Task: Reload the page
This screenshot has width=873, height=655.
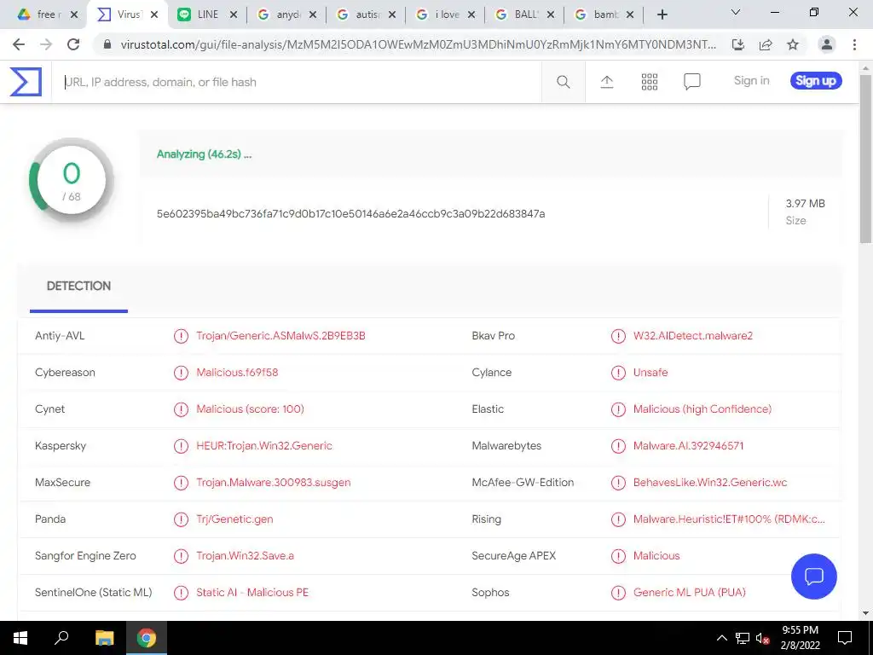Action: pos(73,44)
